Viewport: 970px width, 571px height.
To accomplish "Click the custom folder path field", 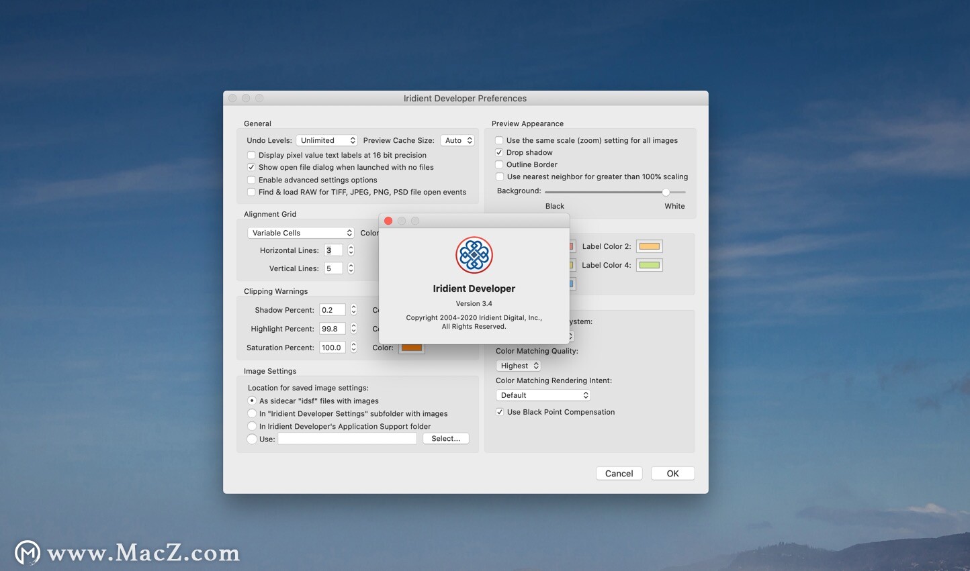I will click(348, 439).
